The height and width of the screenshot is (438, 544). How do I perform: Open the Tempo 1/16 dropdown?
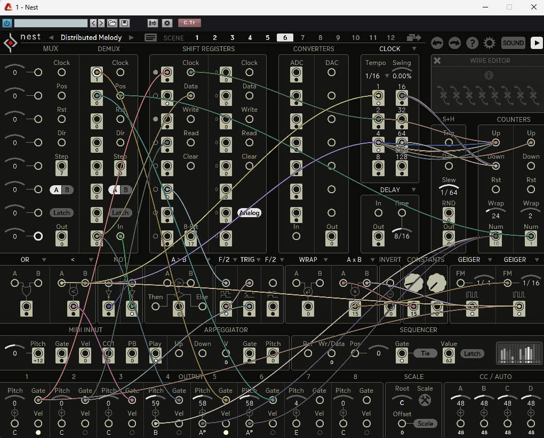387,76
